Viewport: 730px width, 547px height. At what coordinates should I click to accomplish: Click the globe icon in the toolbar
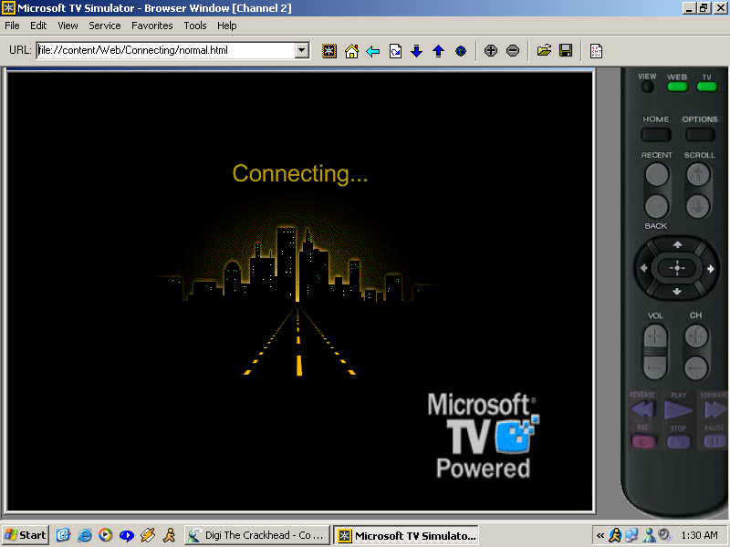click(x=461, y=51)
